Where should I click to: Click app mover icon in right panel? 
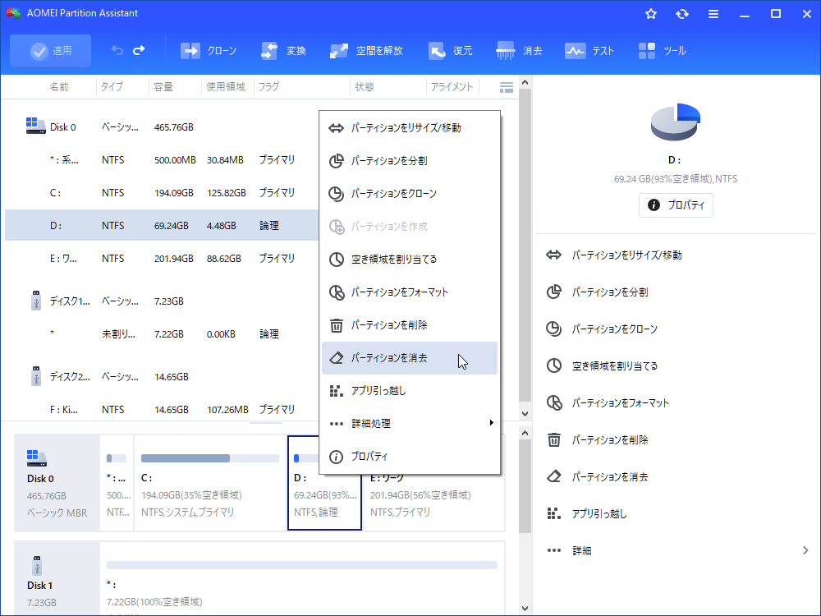click(x=553, y=513)
